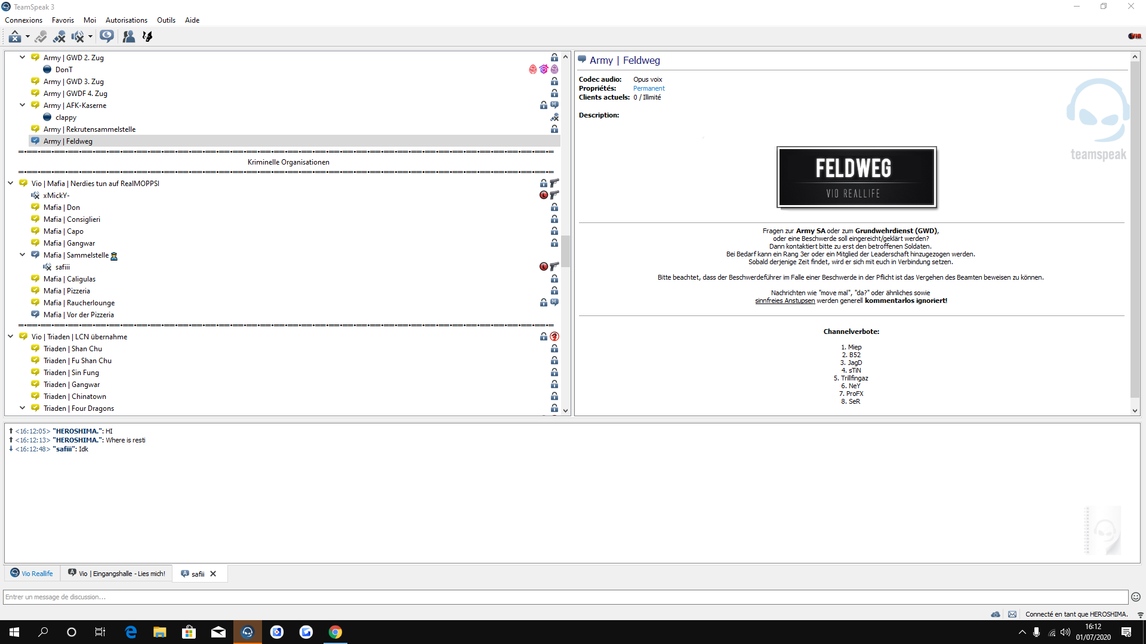Click the Permanent properties link
Screen dimensions: 1146x644
(x=648, y=88)
